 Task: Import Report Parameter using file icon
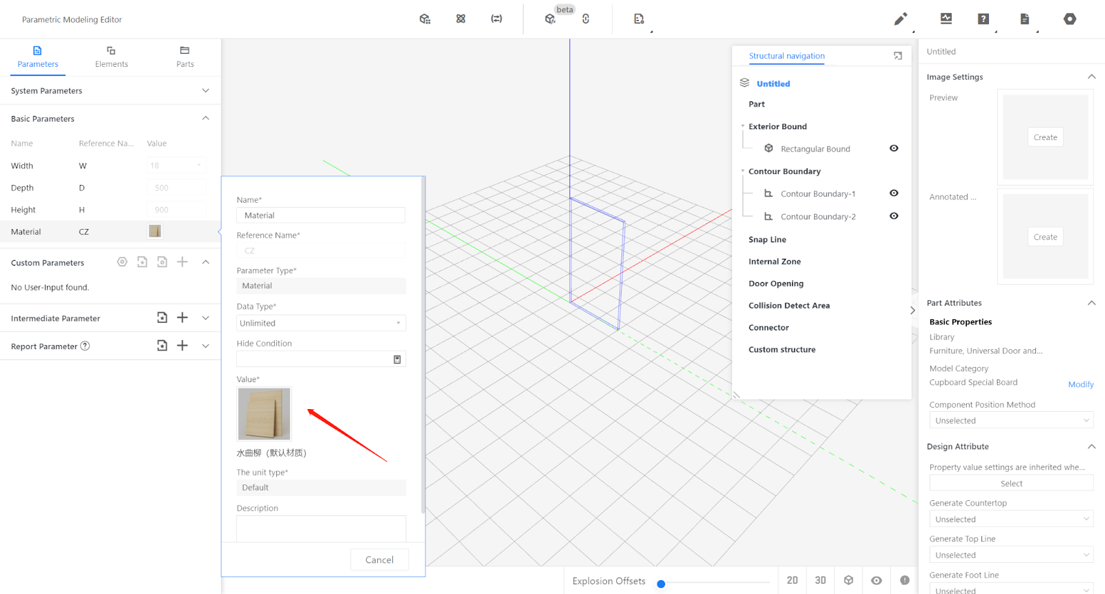pos(162,346)
